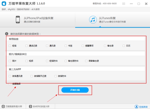This screenshot has height=109, width=150.
Task: Check the 通话记录 checkbox
Action: click(27, 46)
